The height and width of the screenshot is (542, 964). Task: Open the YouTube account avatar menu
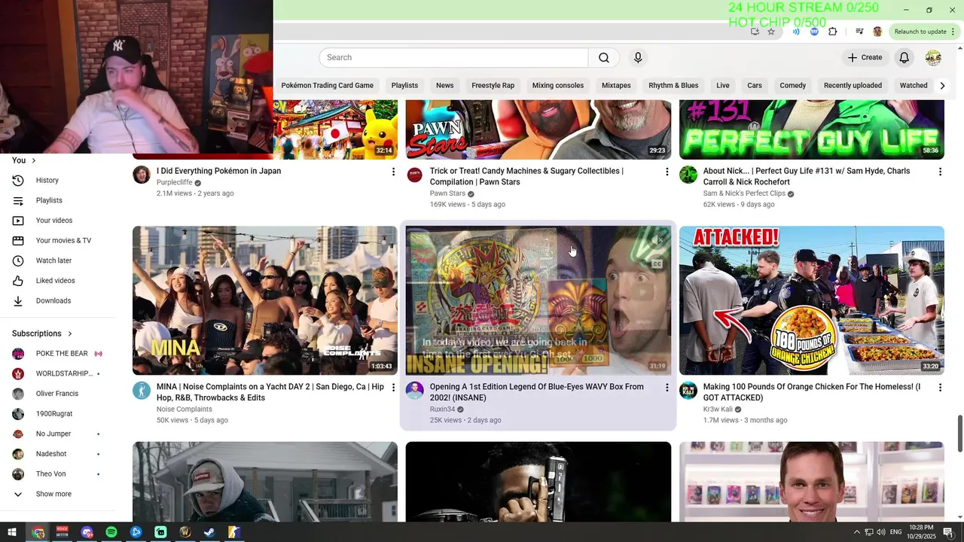(933, 58)
